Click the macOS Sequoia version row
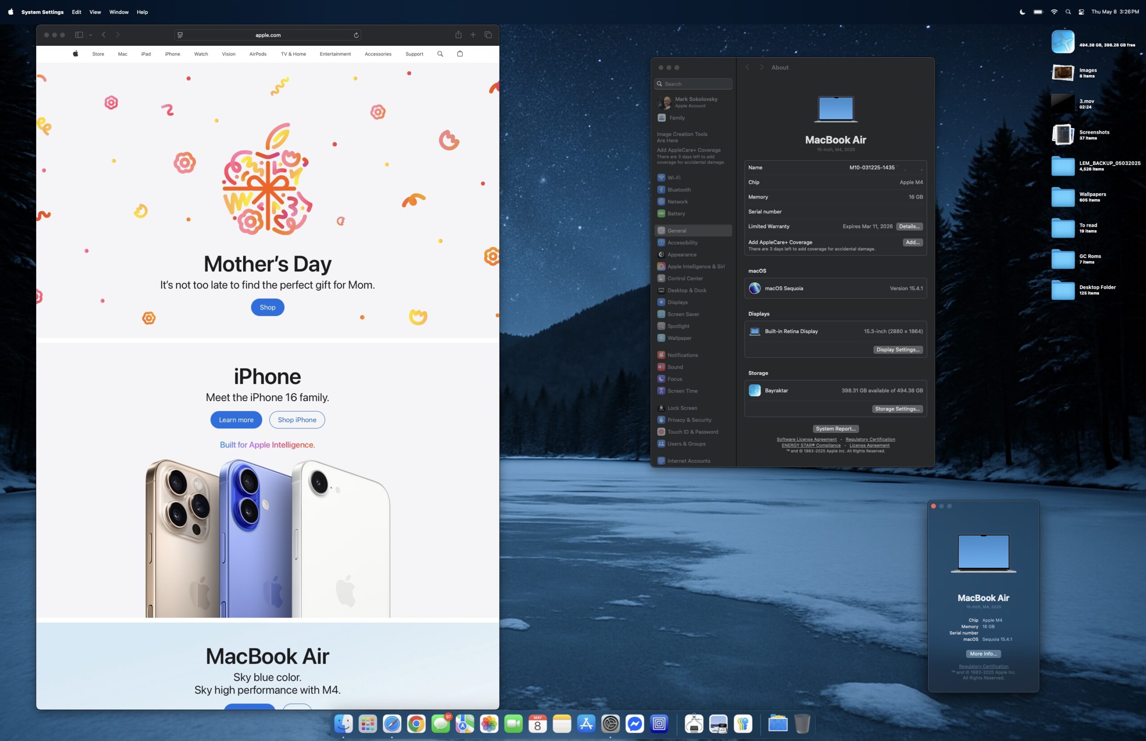This screenshot has height=741, width=1146. coord(835,288)
